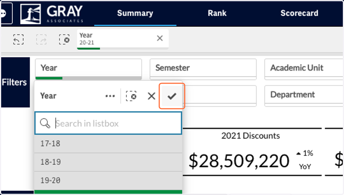Switch to the Scorecard tab
The image size is (344, 195).
(299, 13)
